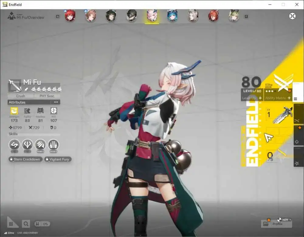The height and width of the screenshot is (237, 304).
Task: Open Ability Matrix with its plus button
Action: (289, 98)
